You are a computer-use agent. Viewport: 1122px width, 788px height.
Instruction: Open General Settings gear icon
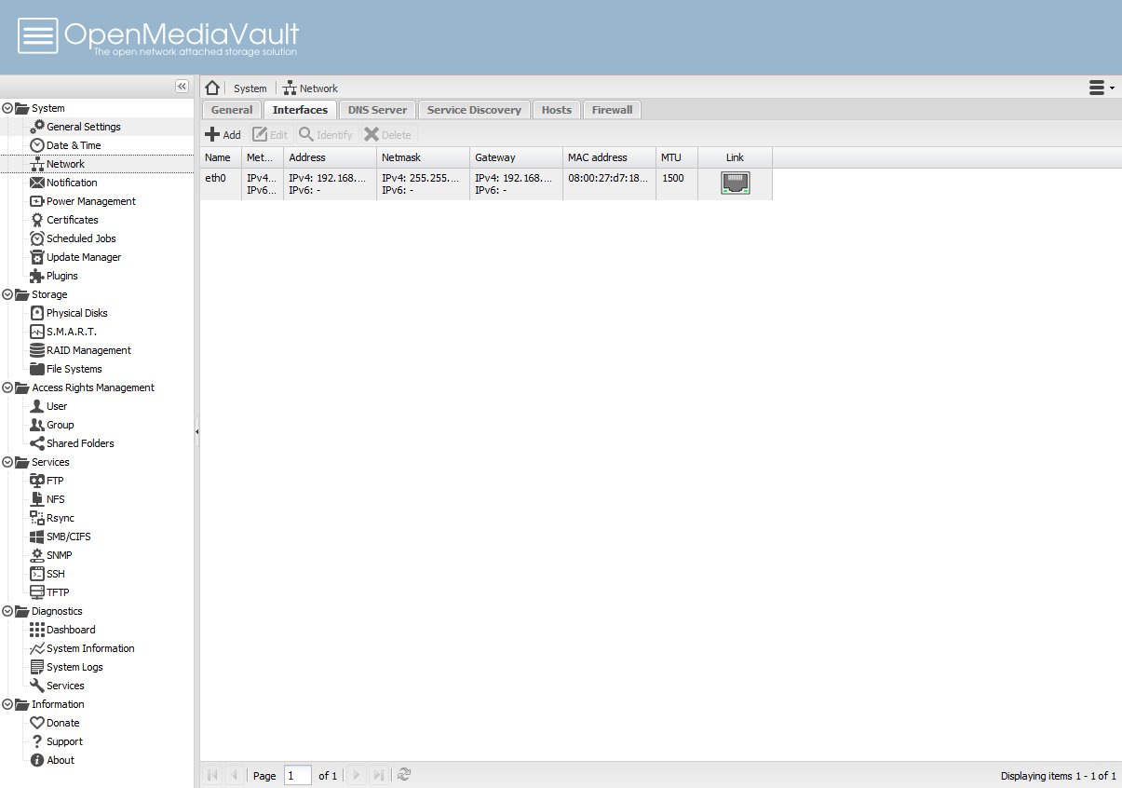pos(37,127)
